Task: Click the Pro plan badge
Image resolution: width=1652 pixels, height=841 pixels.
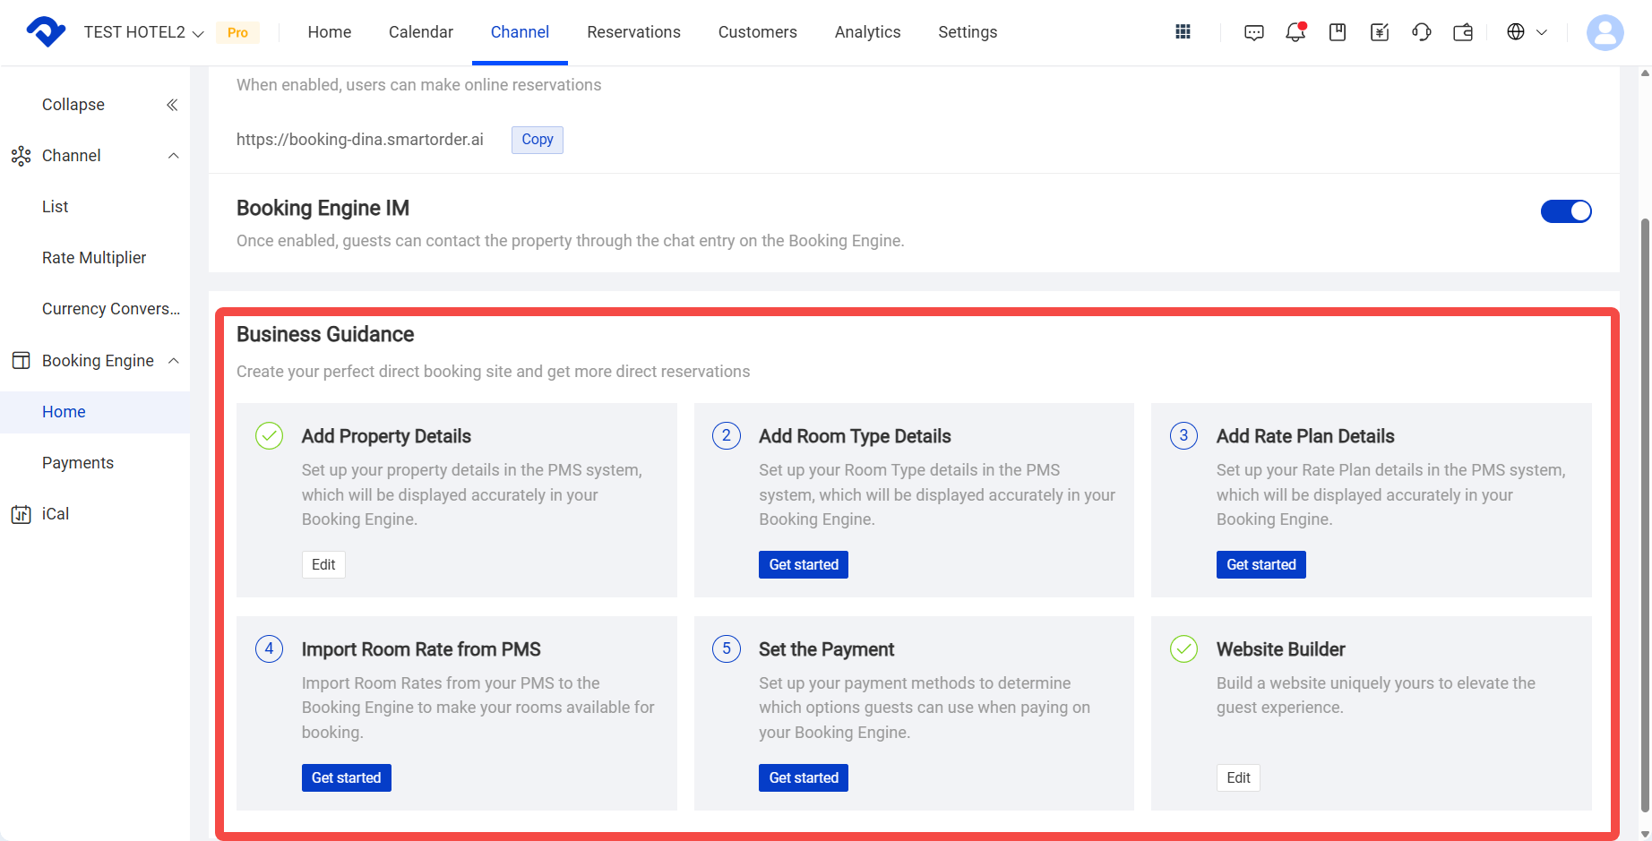Action: (237, 32)
